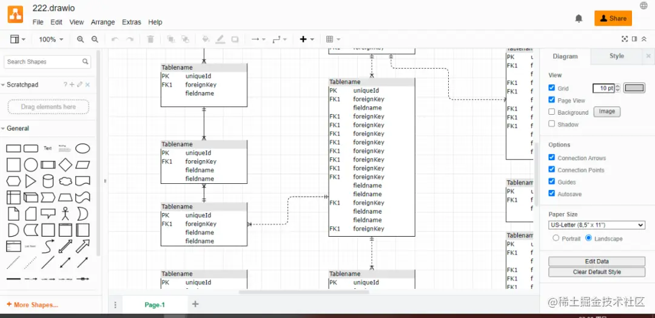Viewport: 655px width, 318px height.
Task: Click the redo arrow icon
Action: (130, 39)
